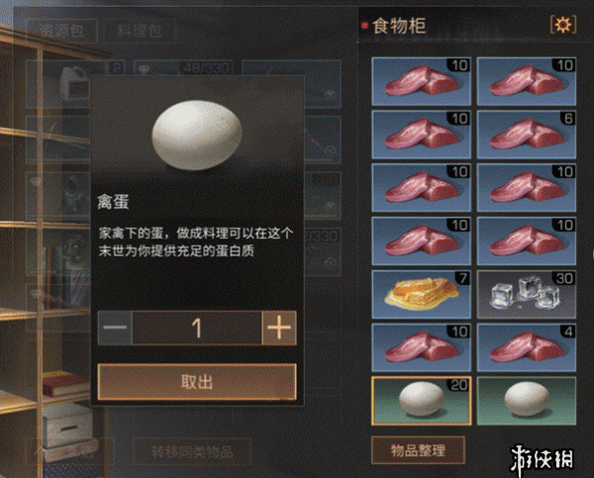
Task: Select the raw meat stack of 6
Action: (527, 135)
